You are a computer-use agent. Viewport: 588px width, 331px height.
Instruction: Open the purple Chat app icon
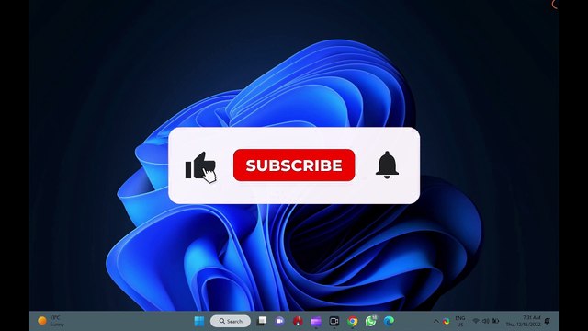click(x=279, y=321)
